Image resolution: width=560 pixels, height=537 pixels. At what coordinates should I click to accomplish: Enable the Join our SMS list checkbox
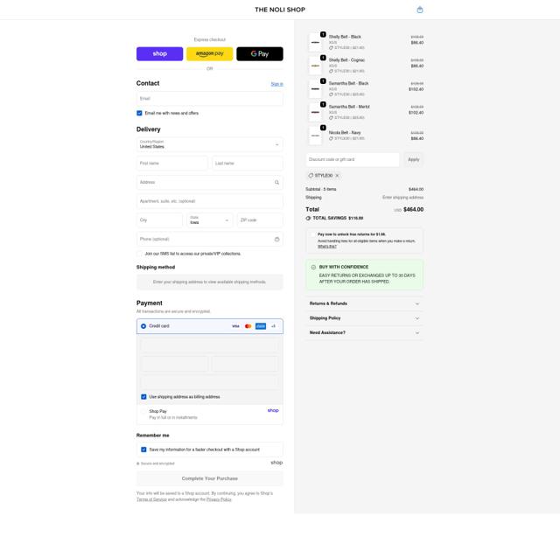[x=139, y=254]
